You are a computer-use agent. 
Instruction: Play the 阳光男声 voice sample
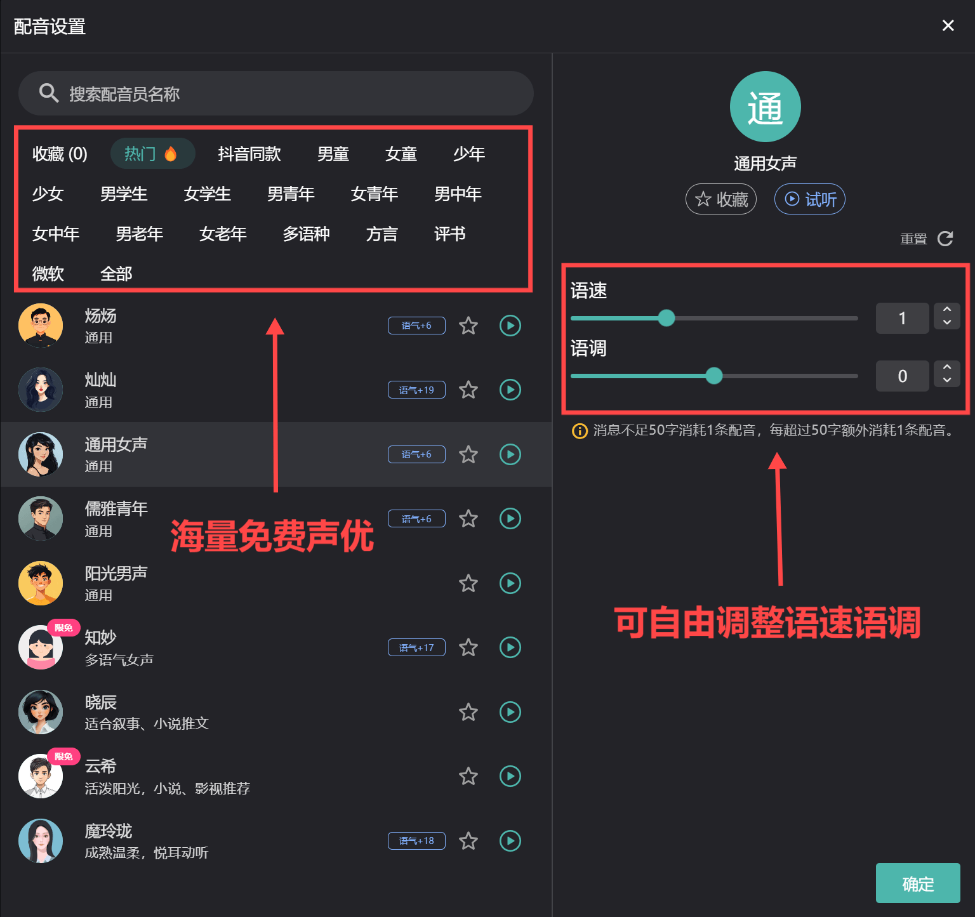tap(510, 583)
